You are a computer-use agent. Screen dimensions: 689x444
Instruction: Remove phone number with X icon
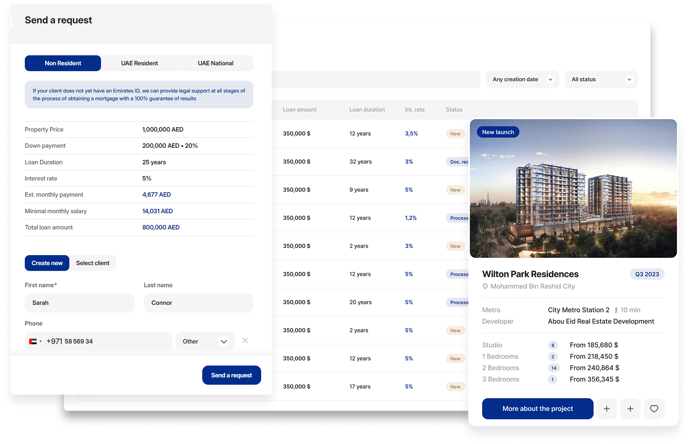coord(245,341)
